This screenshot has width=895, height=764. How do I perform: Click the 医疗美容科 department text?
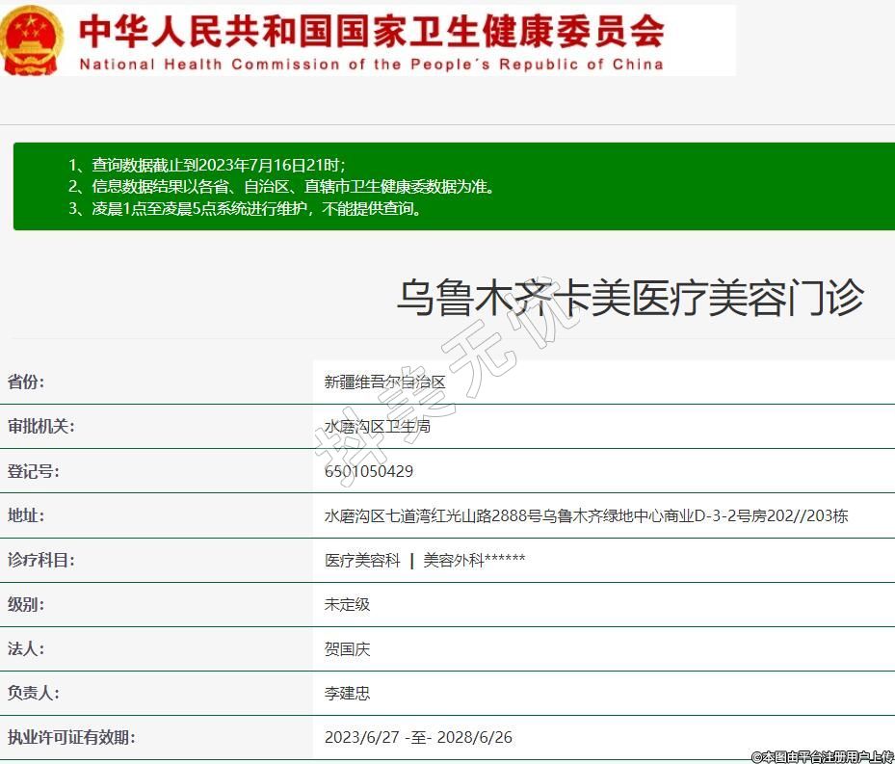tap(362, 560)
